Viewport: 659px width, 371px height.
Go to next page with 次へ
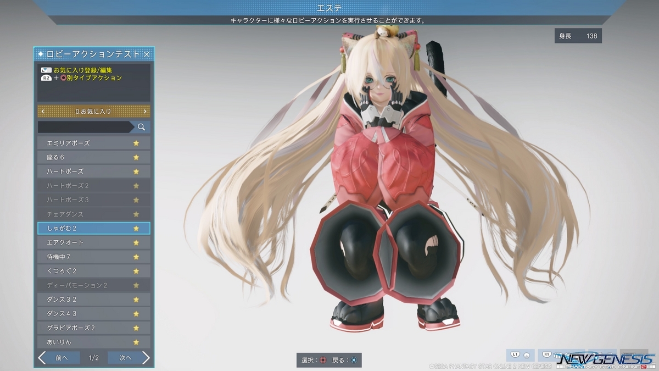coord(125,358)
